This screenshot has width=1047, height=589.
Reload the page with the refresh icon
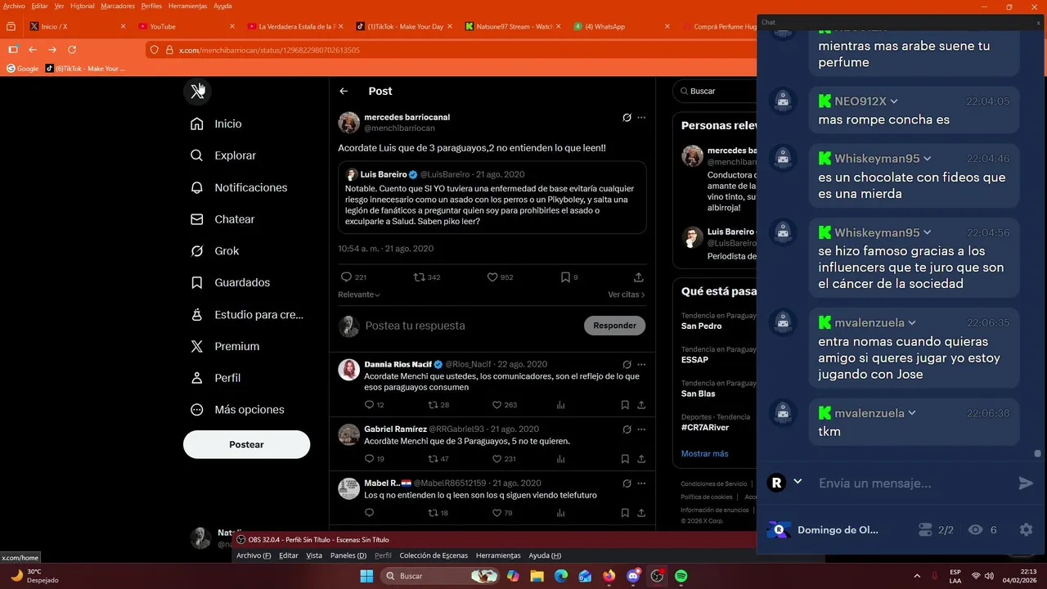point(72,50)
